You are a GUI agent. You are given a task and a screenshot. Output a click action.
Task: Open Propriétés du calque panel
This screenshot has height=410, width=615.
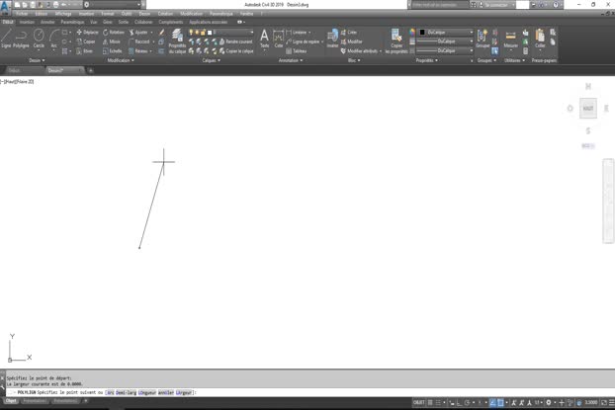(177, 41)
